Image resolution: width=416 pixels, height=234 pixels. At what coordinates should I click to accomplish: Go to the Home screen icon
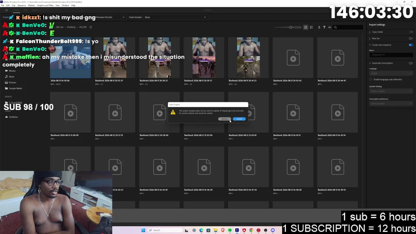pyautogui.click(x=6, y=10)
